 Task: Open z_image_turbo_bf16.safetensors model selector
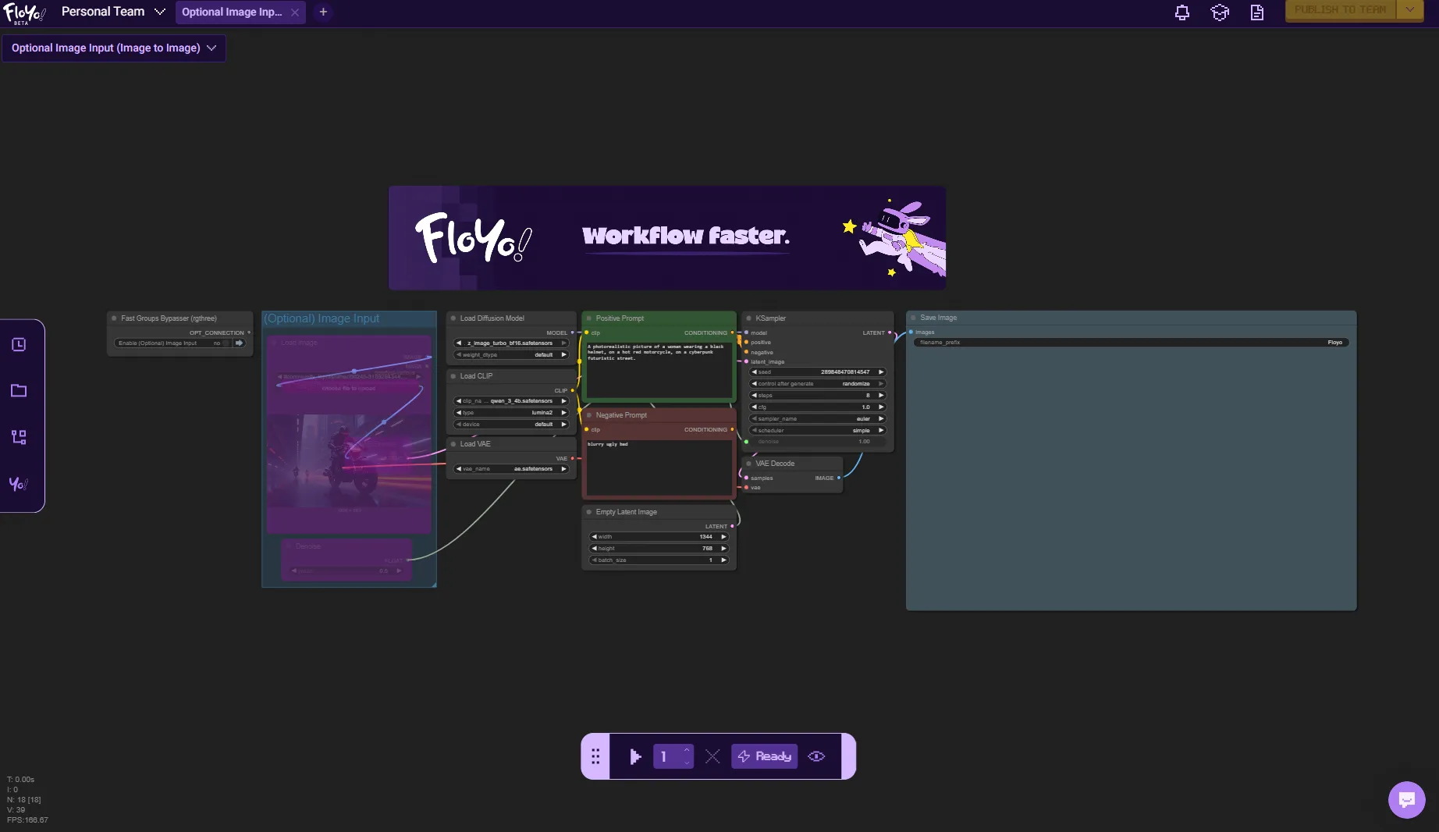pos(511,343)
